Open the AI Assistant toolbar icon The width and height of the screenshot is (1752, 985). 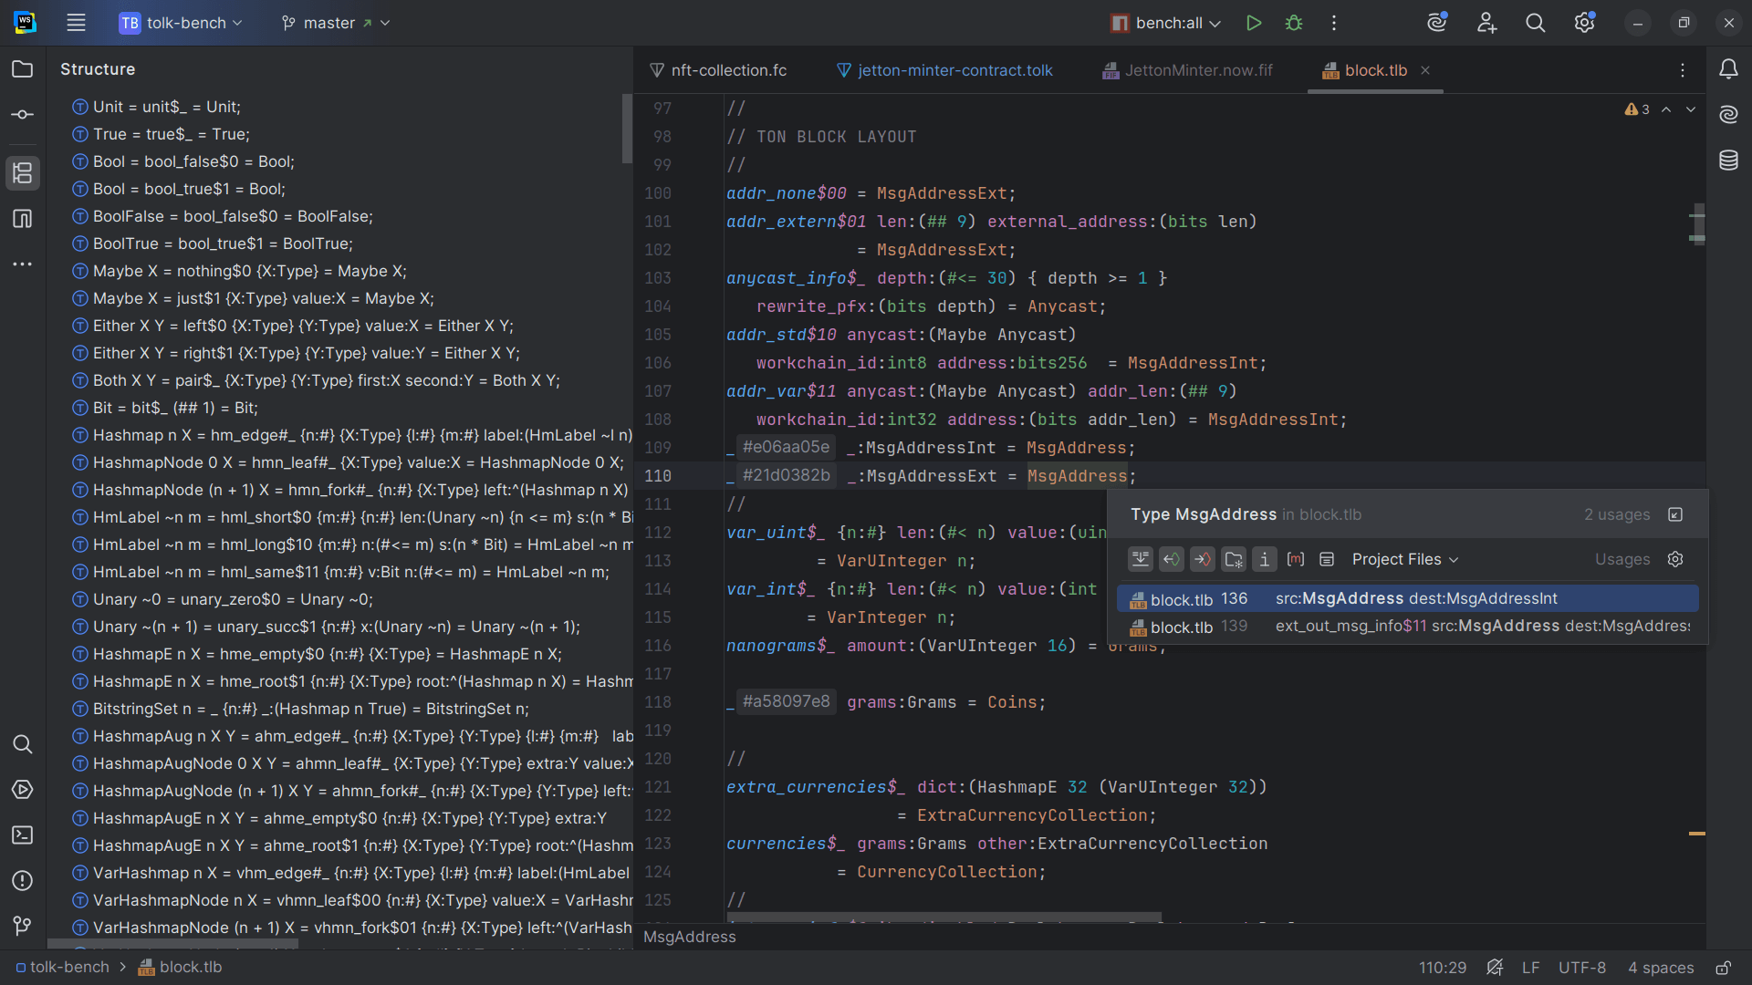pos(1437,23)
